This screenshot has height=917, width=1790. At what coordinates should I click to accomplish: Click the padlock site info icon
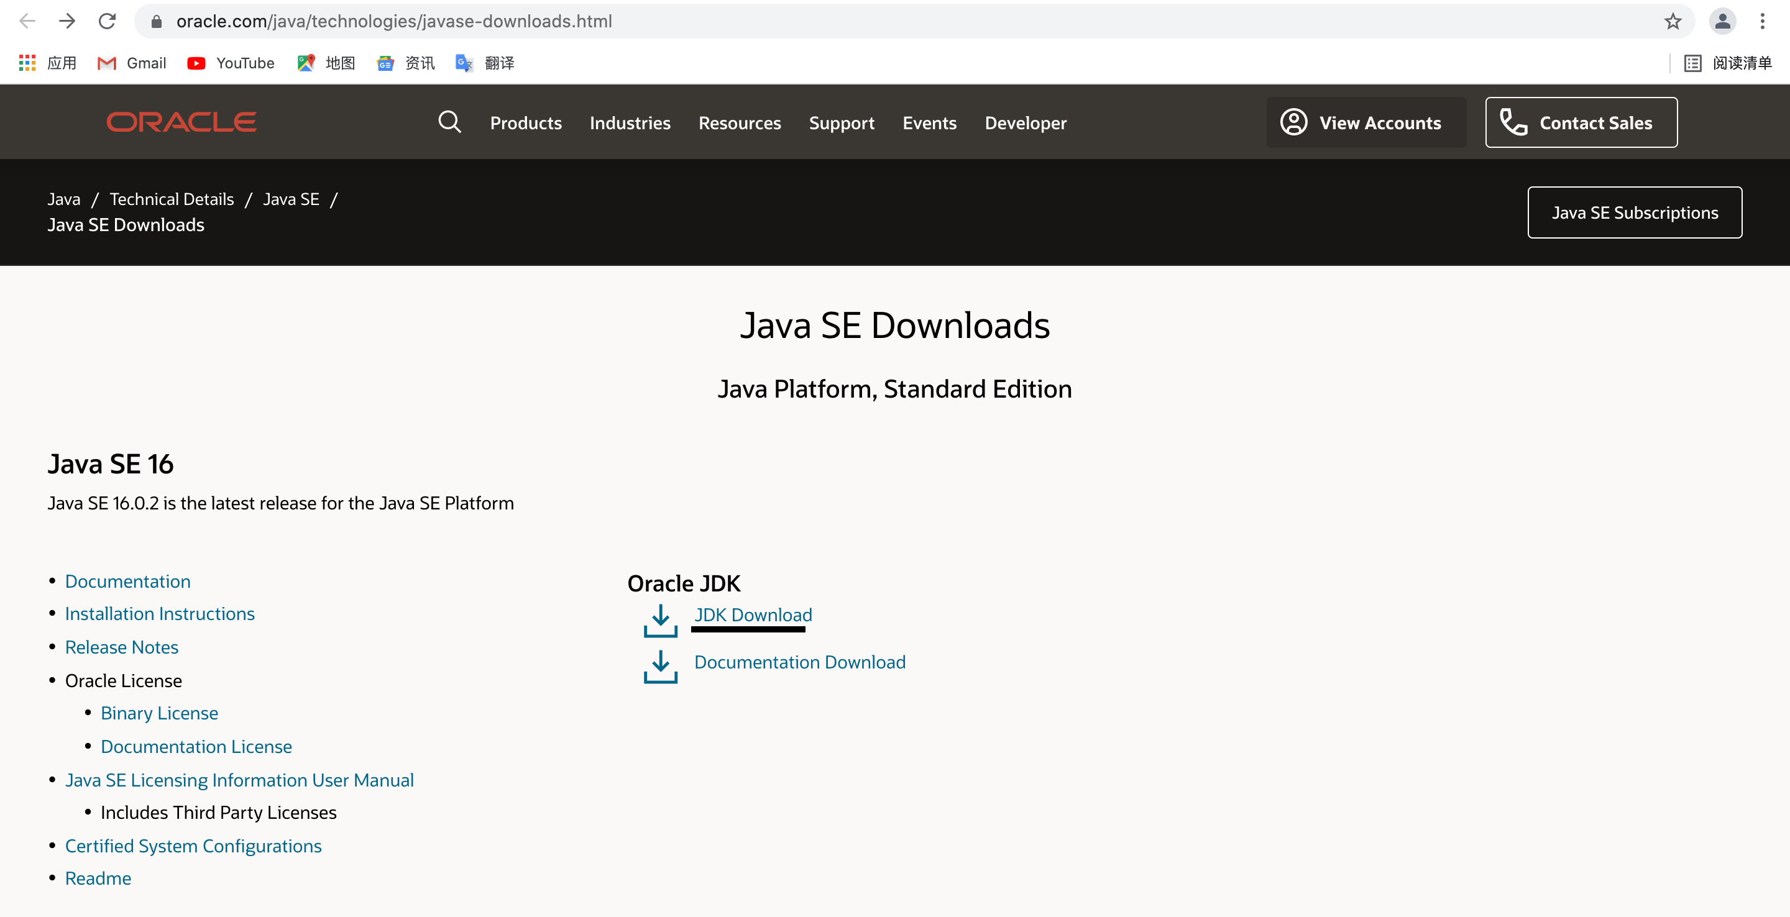pyautogui.click(x=157, y=22)
